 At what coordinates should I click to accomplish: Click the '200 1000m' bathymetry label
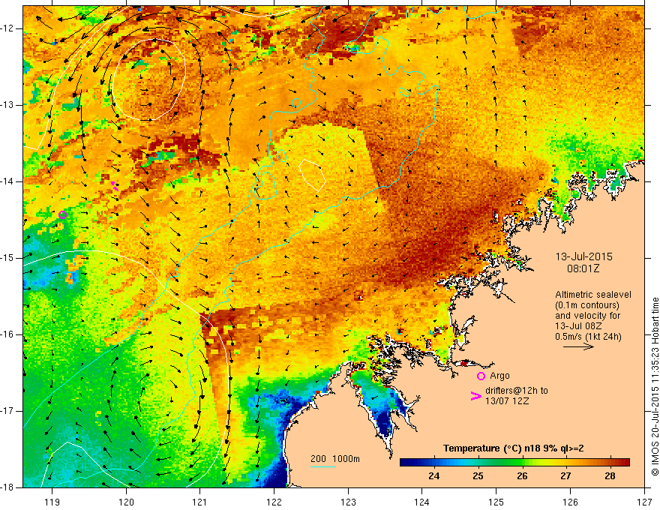(335, 459)
